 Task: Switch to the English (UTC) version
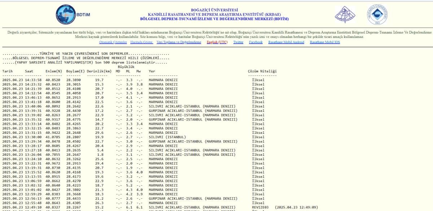click(x=217, y=42)
